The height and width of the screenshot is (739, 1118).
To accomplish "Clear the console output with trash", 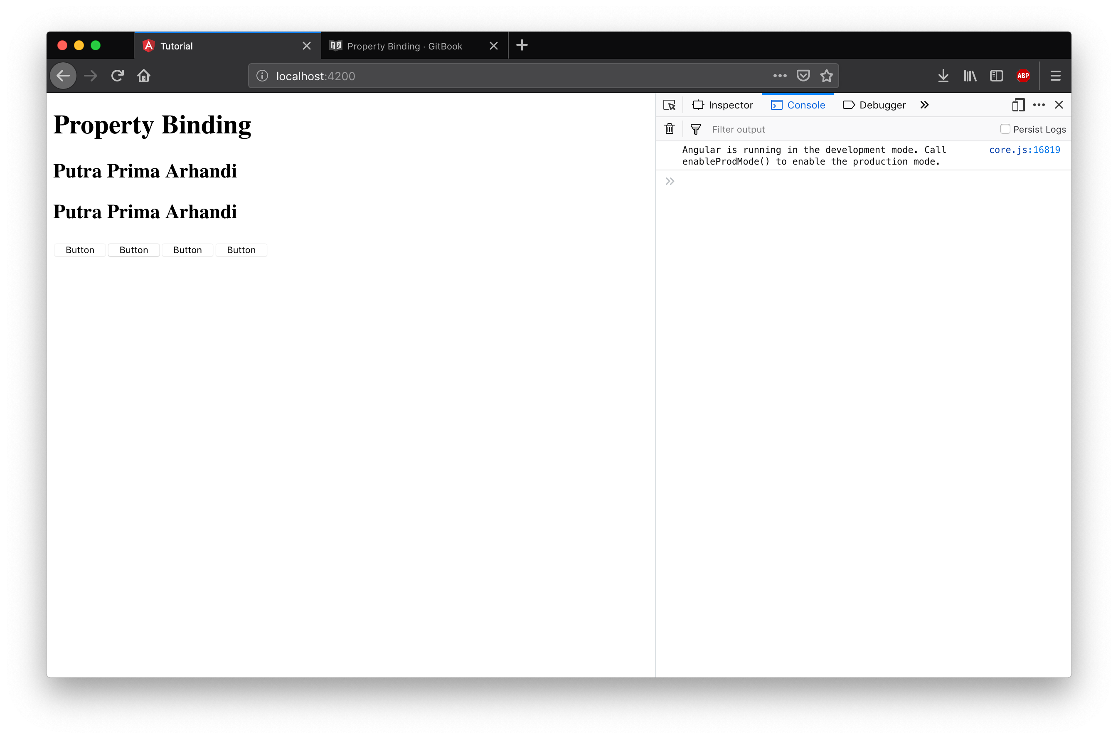I will coord(669,129).
